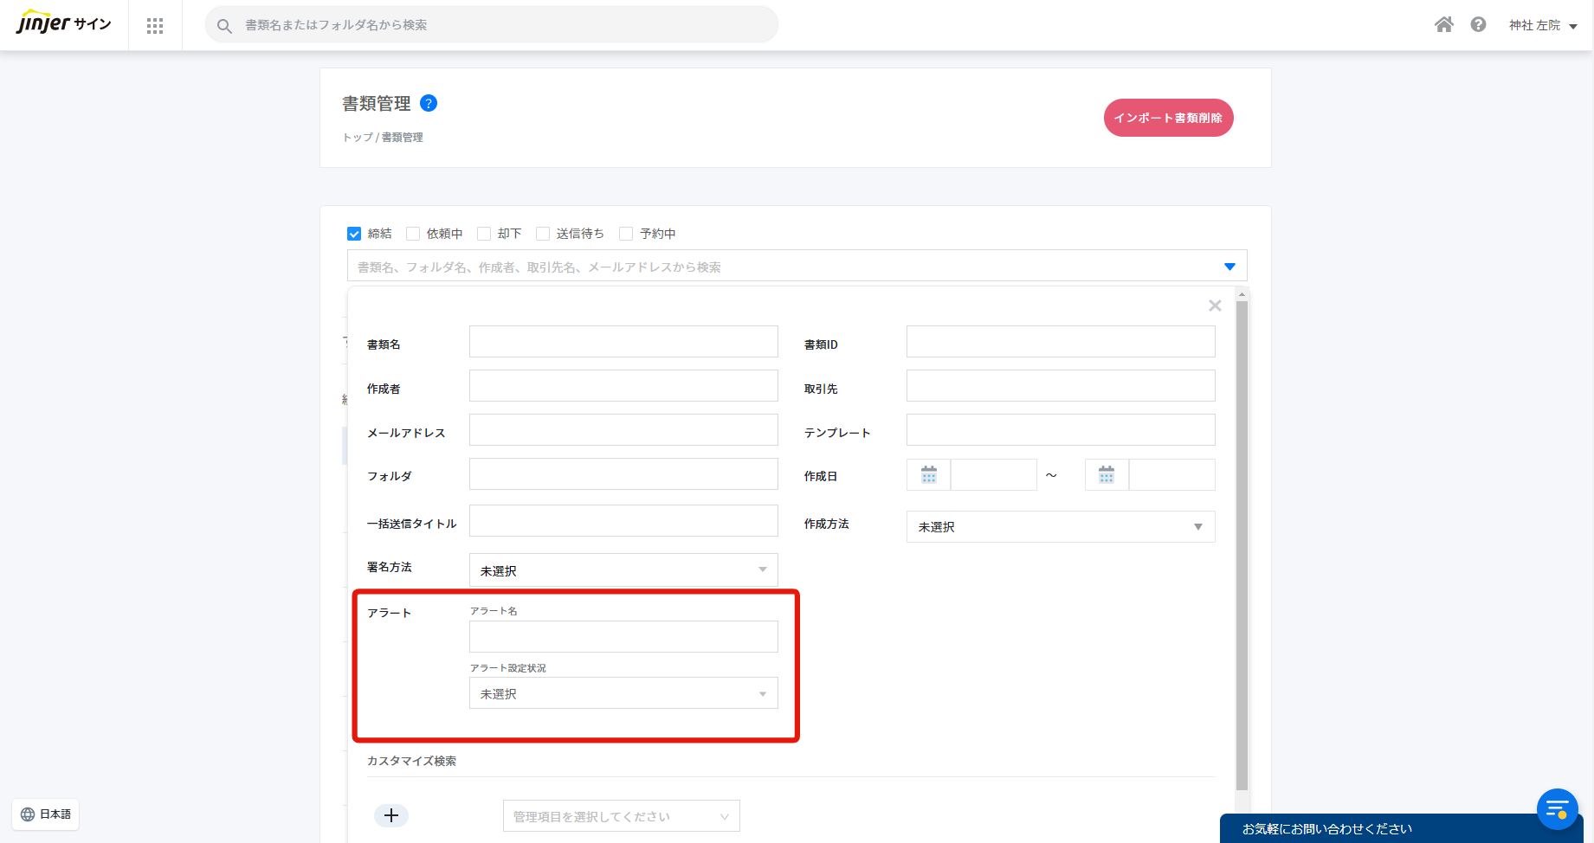Open the アラート設定状況 dropdown
1594x843 pixels.
[x=623, y=693]
